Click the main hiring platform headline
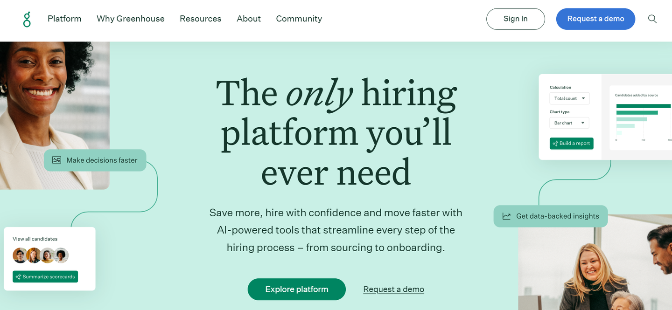This screenshot has height=310, width=672. pyautogui.click(x=336, y=133)
